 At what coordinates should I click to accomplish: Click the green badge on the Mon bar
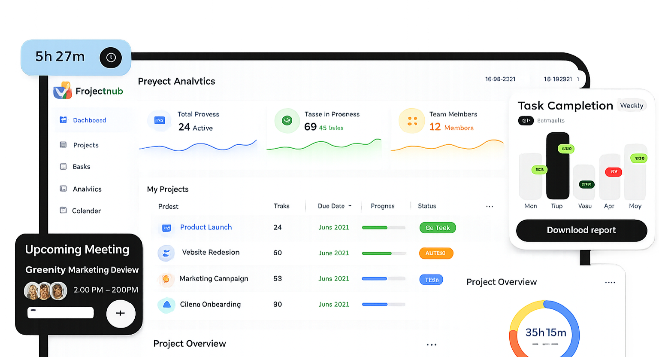pyautogui.click(x=539, y=169)
